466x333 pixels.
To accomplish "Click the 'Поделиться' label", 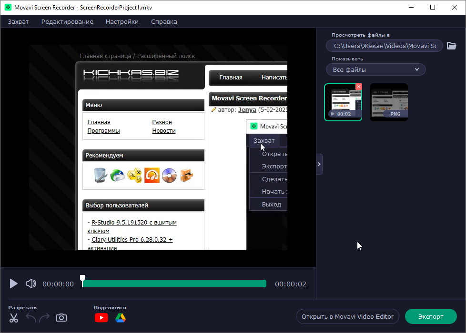I will [110, 307].
